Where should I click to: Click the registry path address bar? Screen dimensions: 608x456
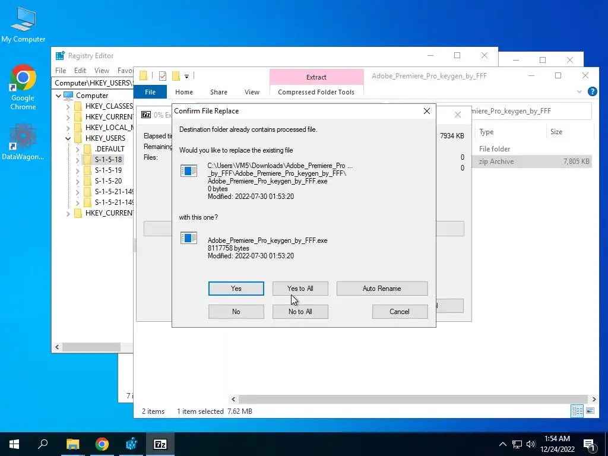[x=93, y=83]
